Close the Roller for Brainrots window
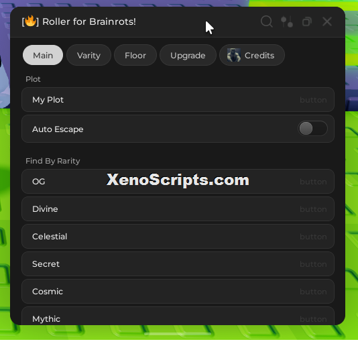This screenshot has height=360, width=358. tap(327, 21)
